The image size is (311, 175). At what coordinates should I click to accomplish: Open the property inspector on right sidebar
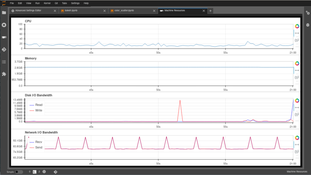point(307,13)
